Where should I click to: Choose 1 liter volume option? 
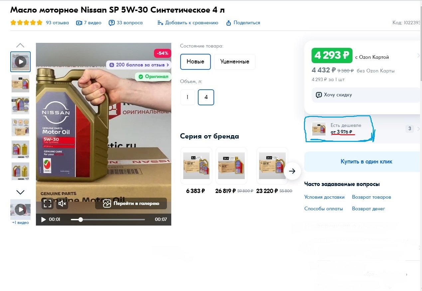(x=188, y=97)
